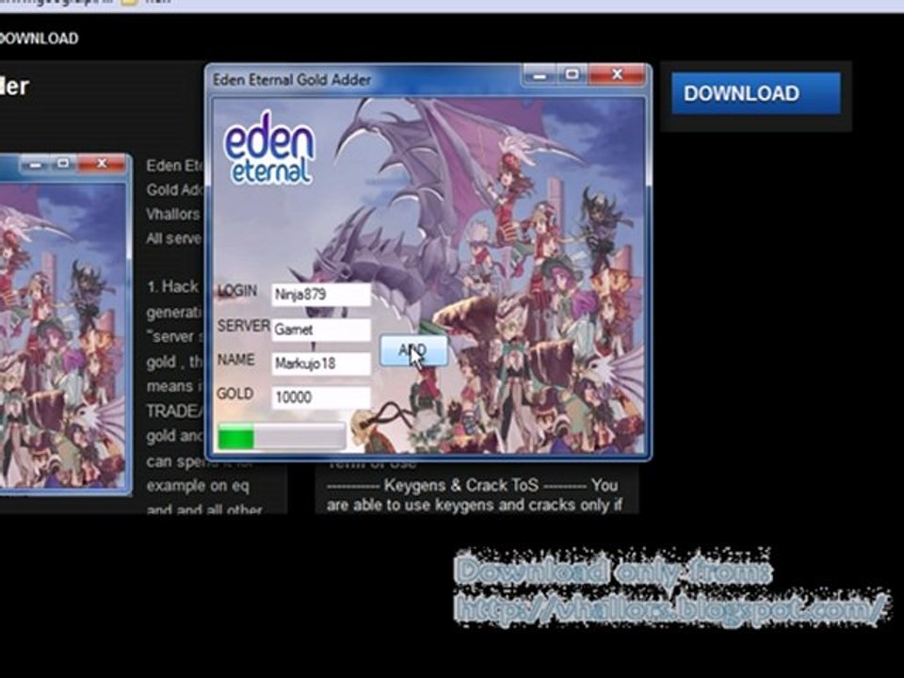Viewport: 904px width, 678px height.
Task: Click the Eden Eternal Gold Adder title text
Action: (x=292, y=79)
